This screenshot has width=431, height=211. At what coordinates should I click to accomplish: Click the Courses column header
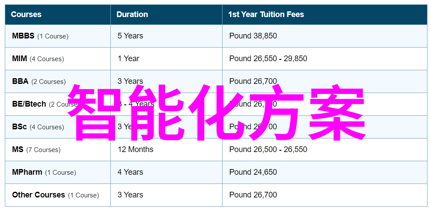pyautogui.click(x=26, y=14)
